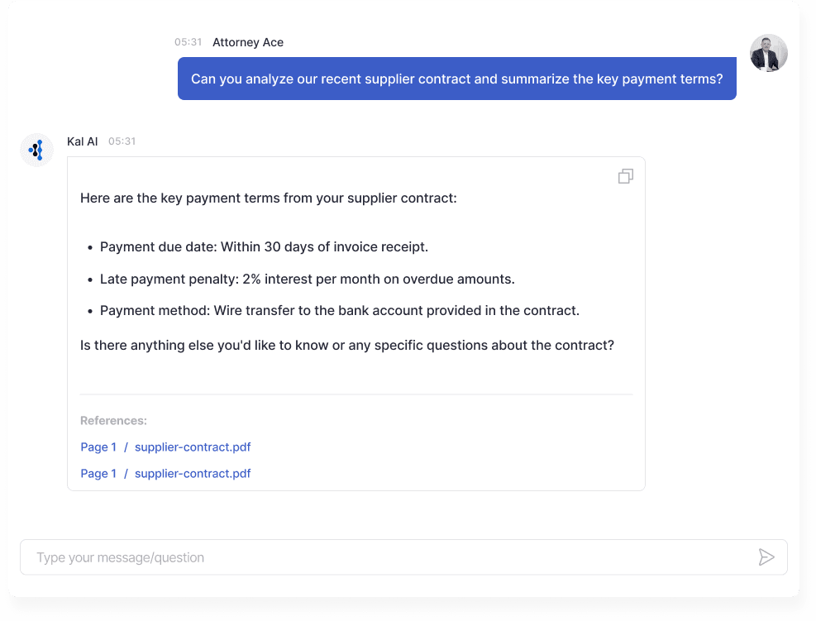The width and height of the screenshot is (816, 621).
Task: Focus the 'Type your message/question' input field
Action: click(x=403, y=557)
